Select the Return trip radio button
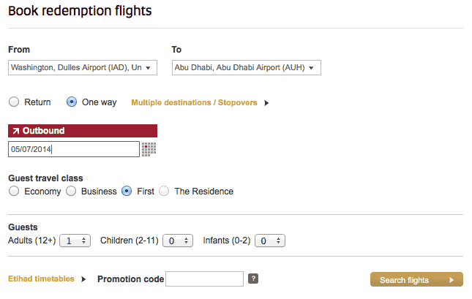The image size is (472, 299). click(14, 102)
